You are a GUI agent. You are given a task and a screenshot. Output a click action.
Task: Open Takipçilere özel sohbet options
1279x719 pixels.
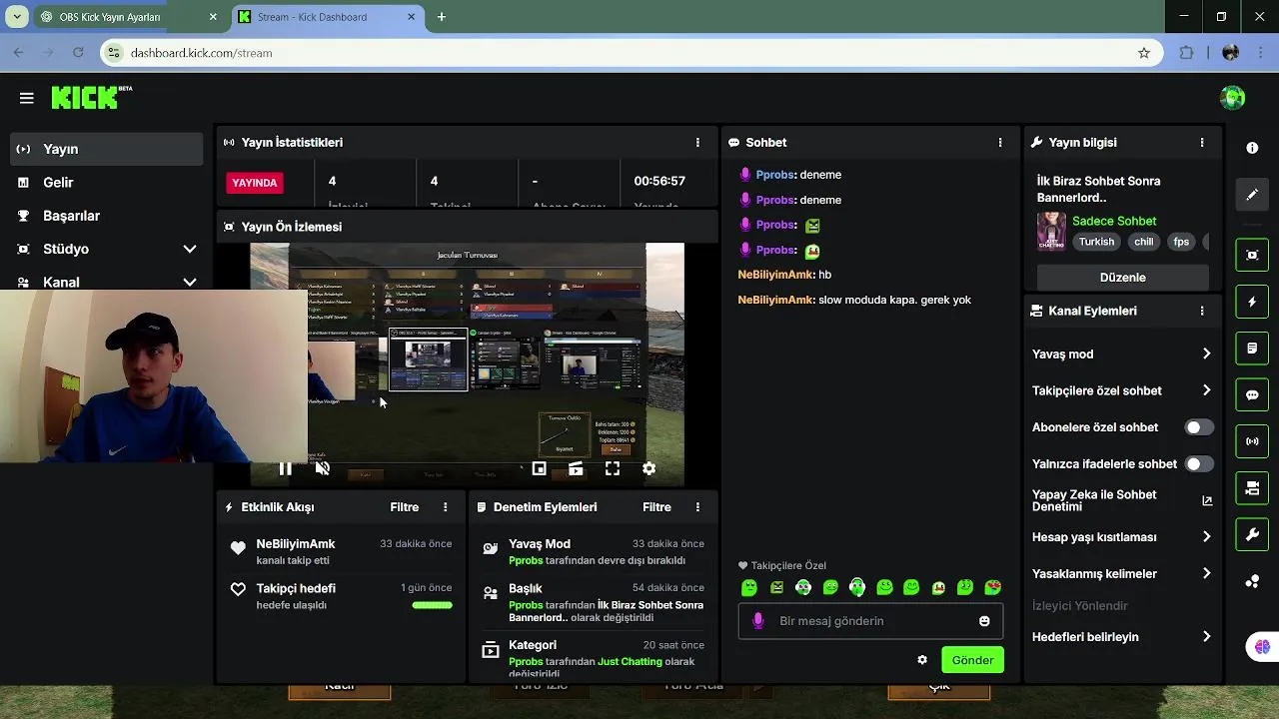pos(1121,390)
